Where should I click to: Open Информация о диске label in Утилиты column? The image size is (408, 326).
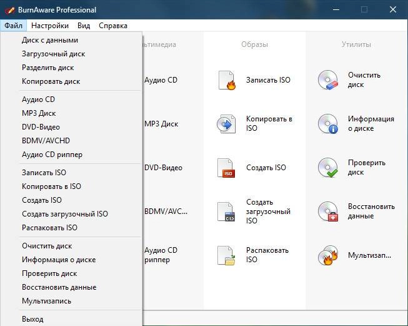[x=371, y=123]
